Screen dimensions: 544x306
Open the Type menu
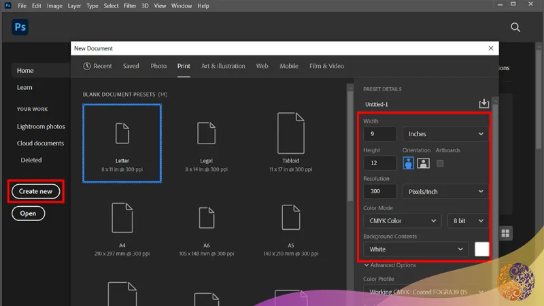92,6
